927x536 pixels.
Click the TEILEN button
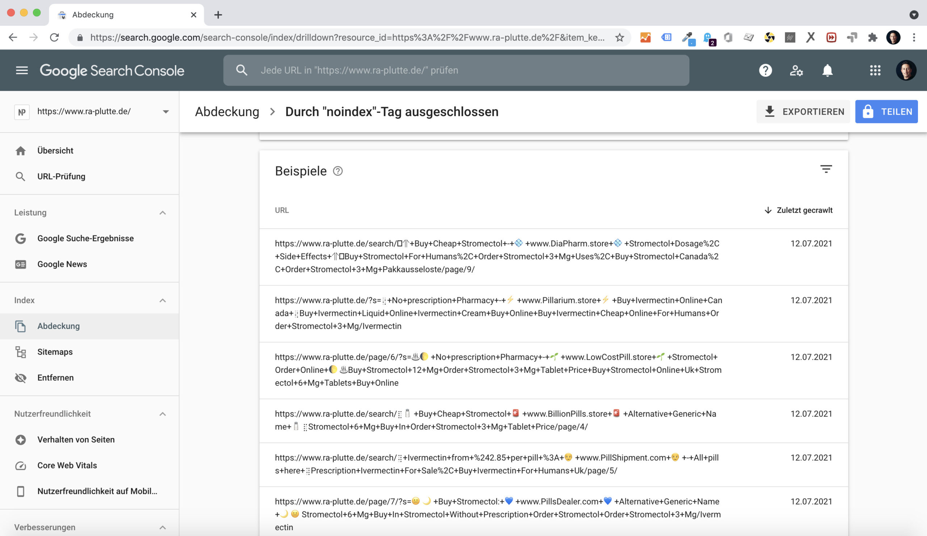point(886,112)
